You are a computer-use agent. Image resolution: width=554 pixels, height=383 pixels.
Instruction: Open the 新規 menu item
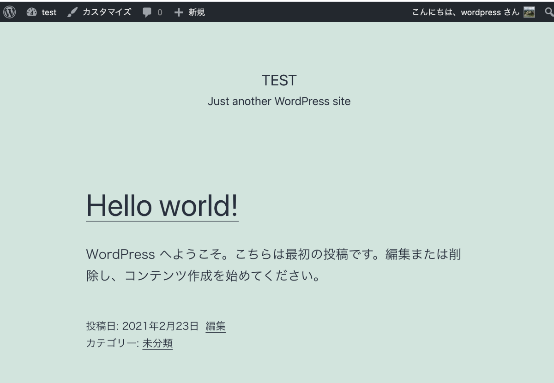point(196,12)
